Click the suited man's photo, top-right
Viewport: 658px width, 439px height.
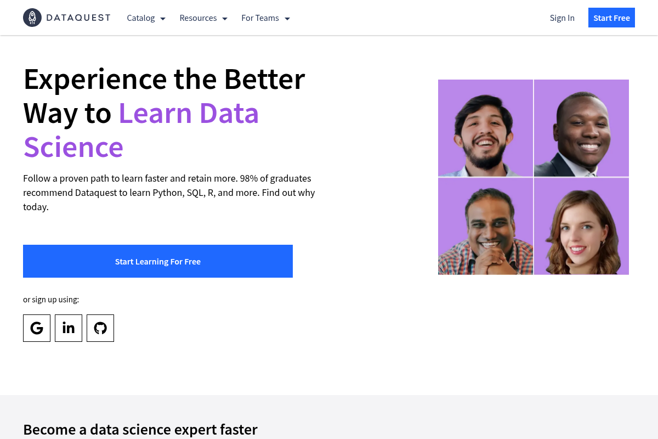coord(581,128)
